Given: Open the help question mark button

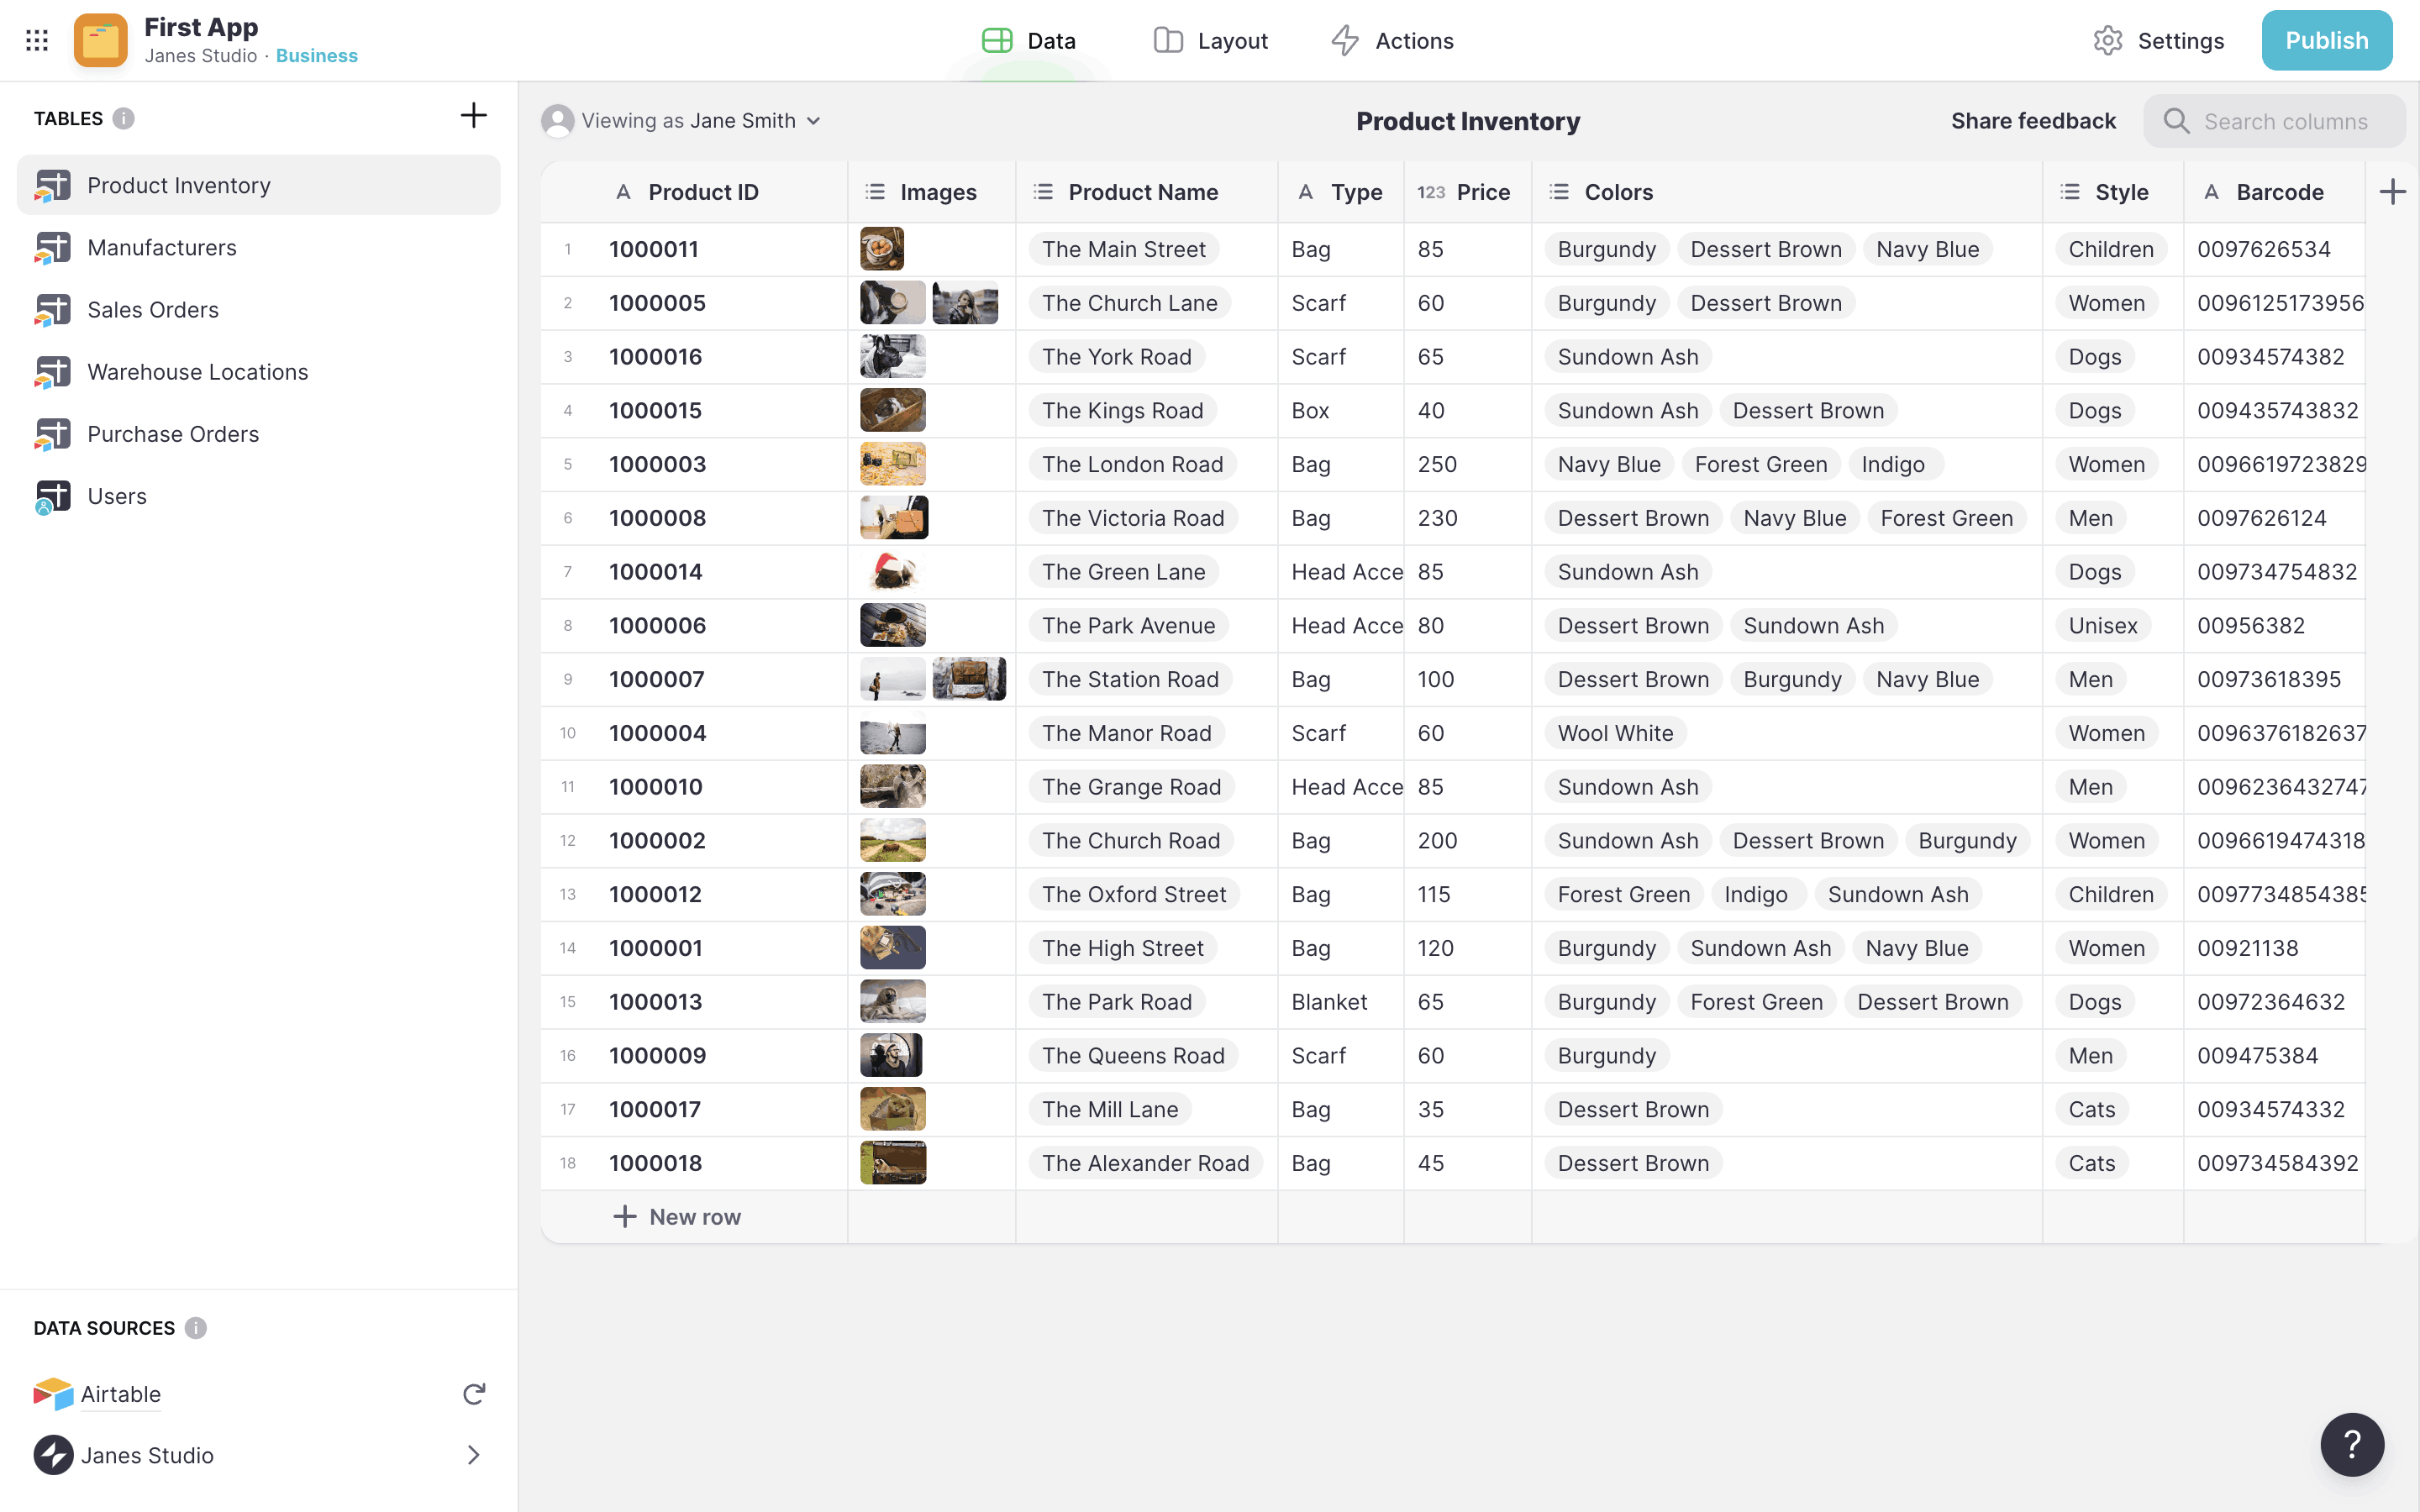Looking at the screenshot, I should coord(2352,1444).
